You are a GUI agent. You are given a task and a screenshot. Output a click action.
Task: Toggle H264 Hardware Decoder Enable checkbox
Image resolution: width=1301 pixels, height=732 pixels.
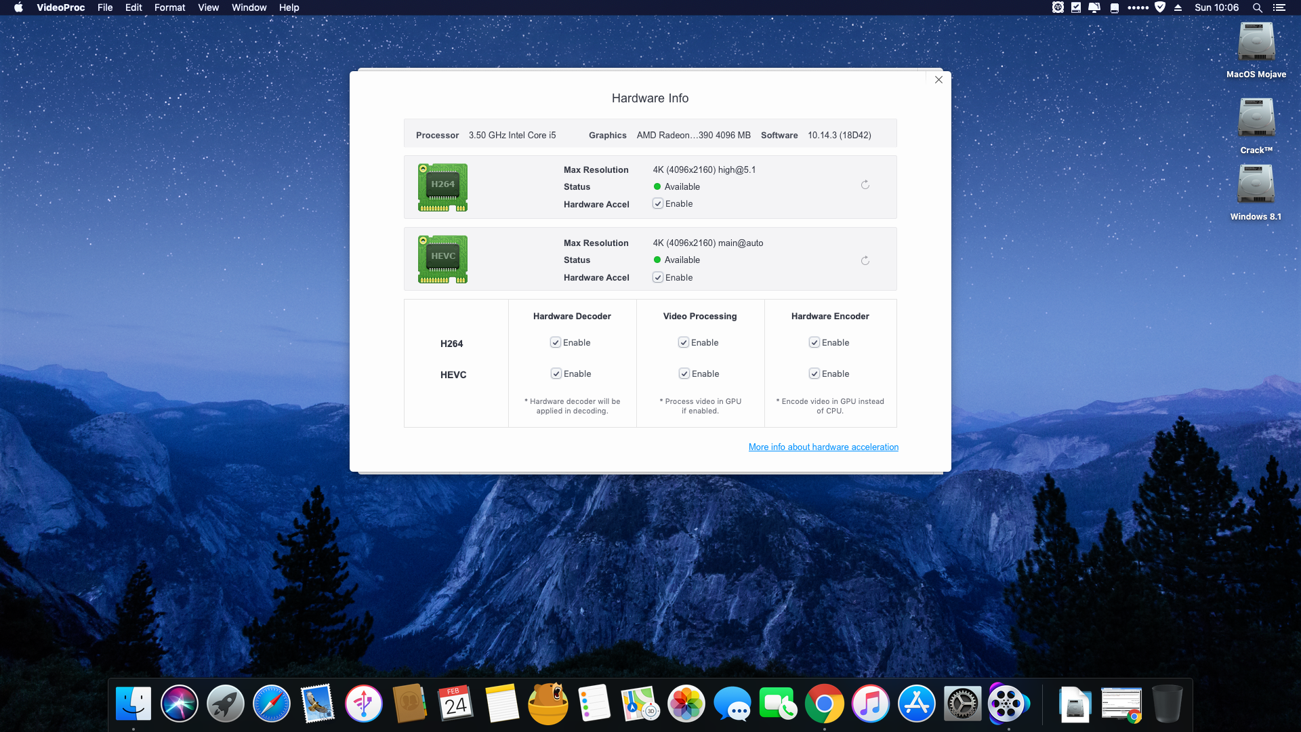(556, 343)
